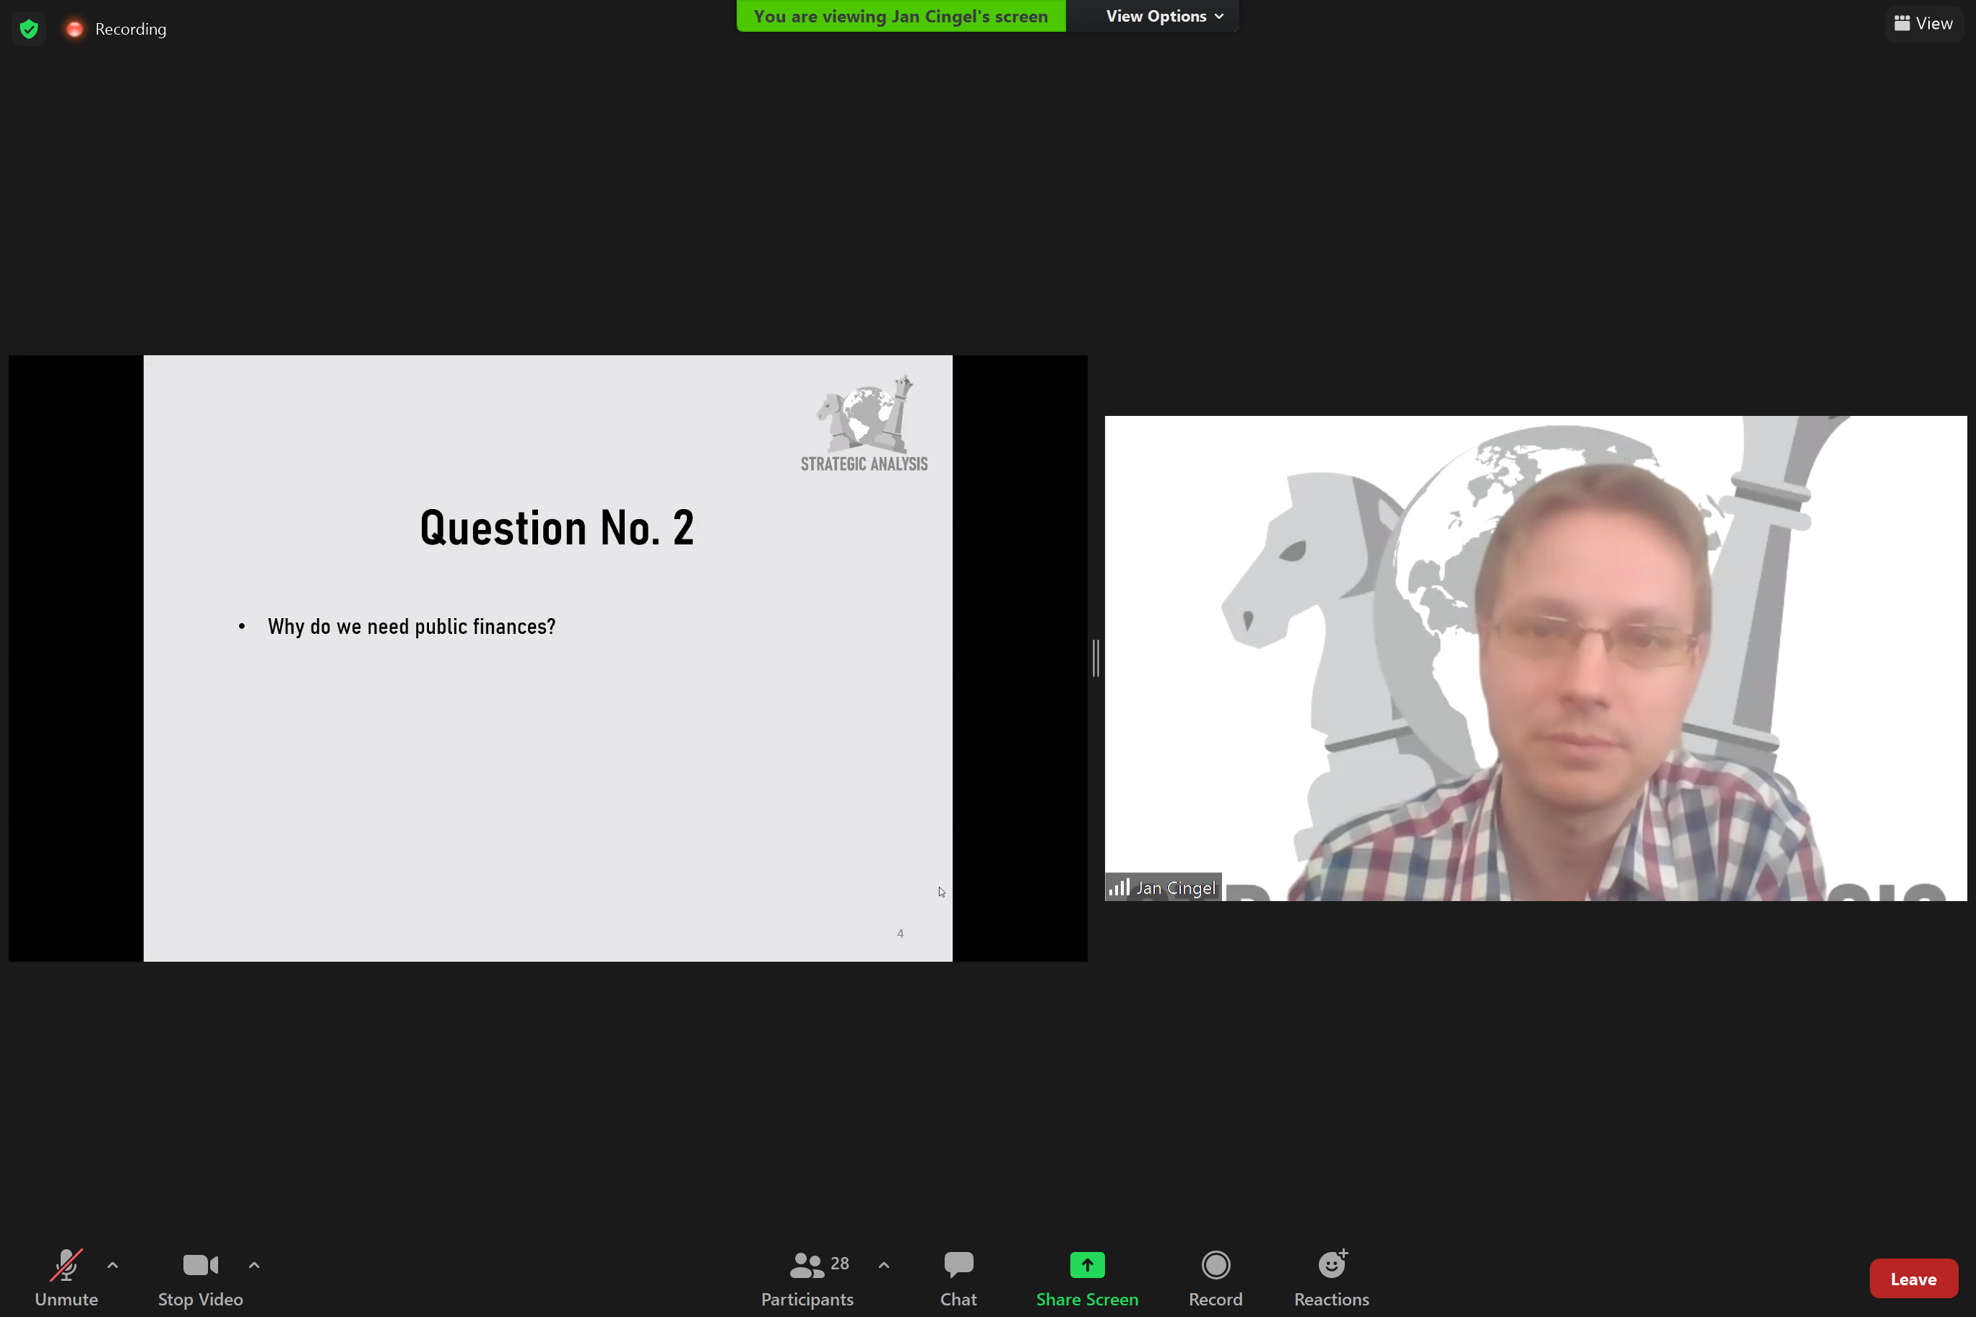
Task: Stop Video camera toggle
Action: pos(200,1277)
